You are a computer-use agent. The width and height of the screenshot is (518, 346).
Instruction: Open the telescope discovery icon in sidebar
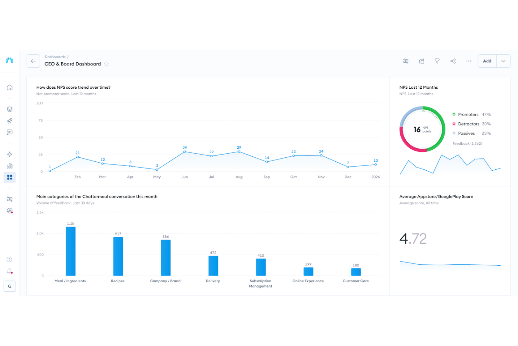point(9,121)
